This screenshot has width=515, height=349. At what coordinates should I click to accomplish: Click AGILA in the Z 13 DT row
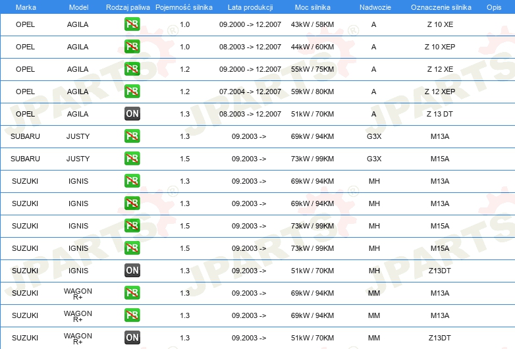pos(78,114)
